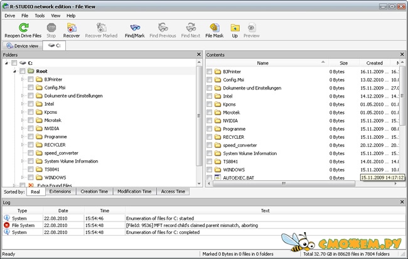Check the RECYCLER checkbox in Contents list
Screen dimensions: 408x259
pos(209,137)
